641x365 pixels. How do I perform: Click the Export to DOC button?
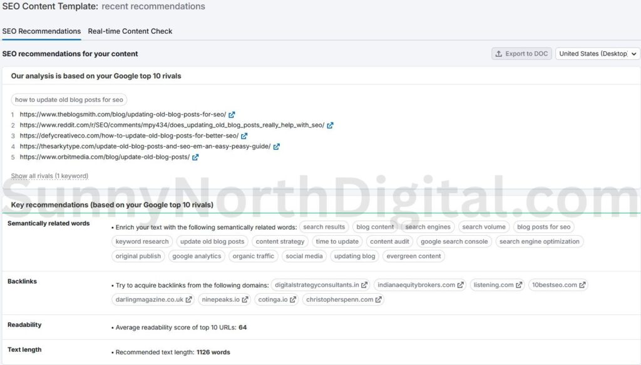point(521,54)
